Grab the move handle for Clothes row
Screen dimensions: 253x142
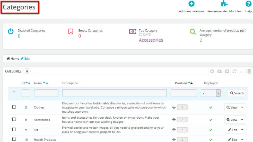point(174,107)
